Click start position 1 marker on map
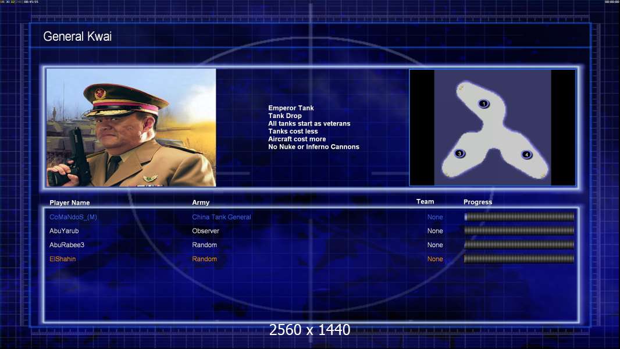620x349 pixels. click(x=483, y=104)
